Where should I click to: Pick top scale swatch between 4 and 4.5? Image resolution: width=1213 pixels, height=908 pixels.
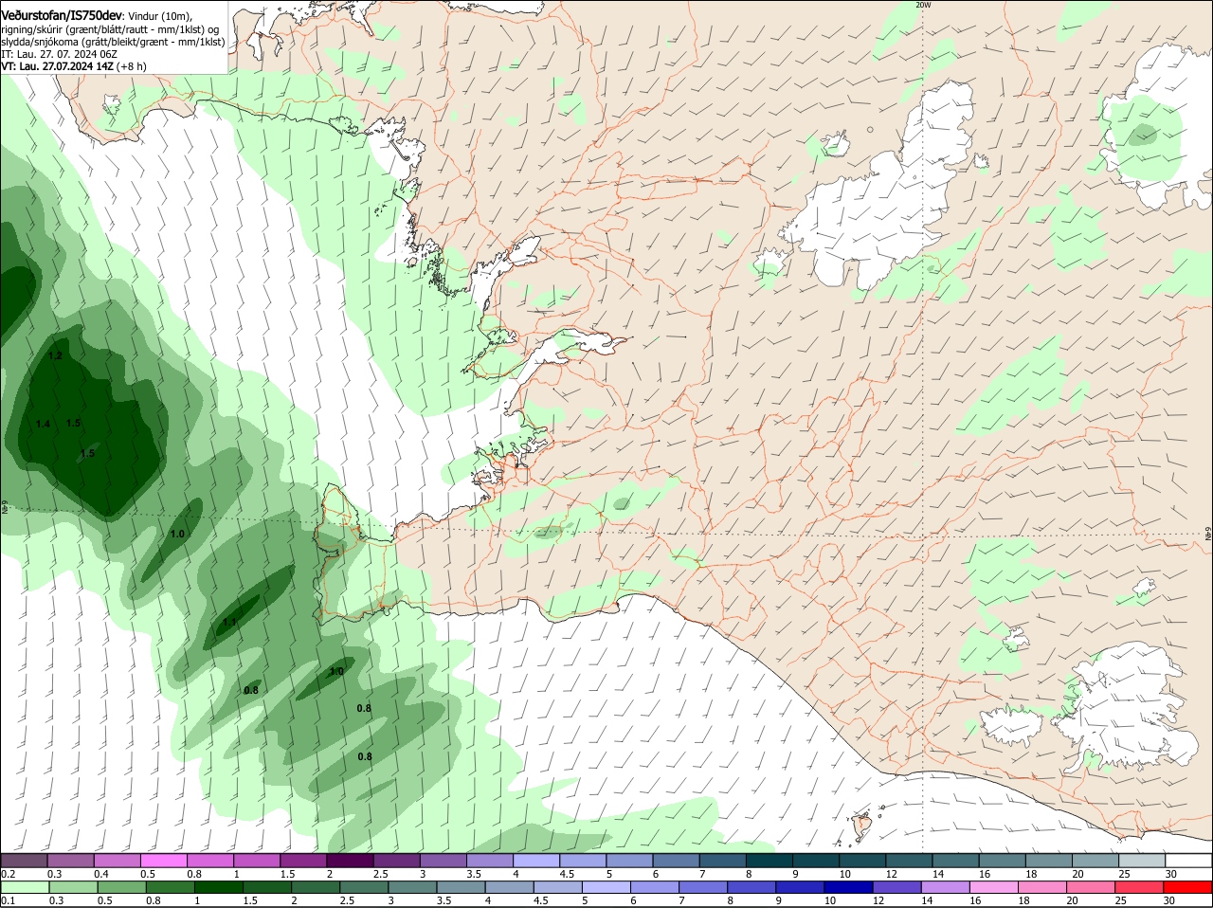point(536,860)
